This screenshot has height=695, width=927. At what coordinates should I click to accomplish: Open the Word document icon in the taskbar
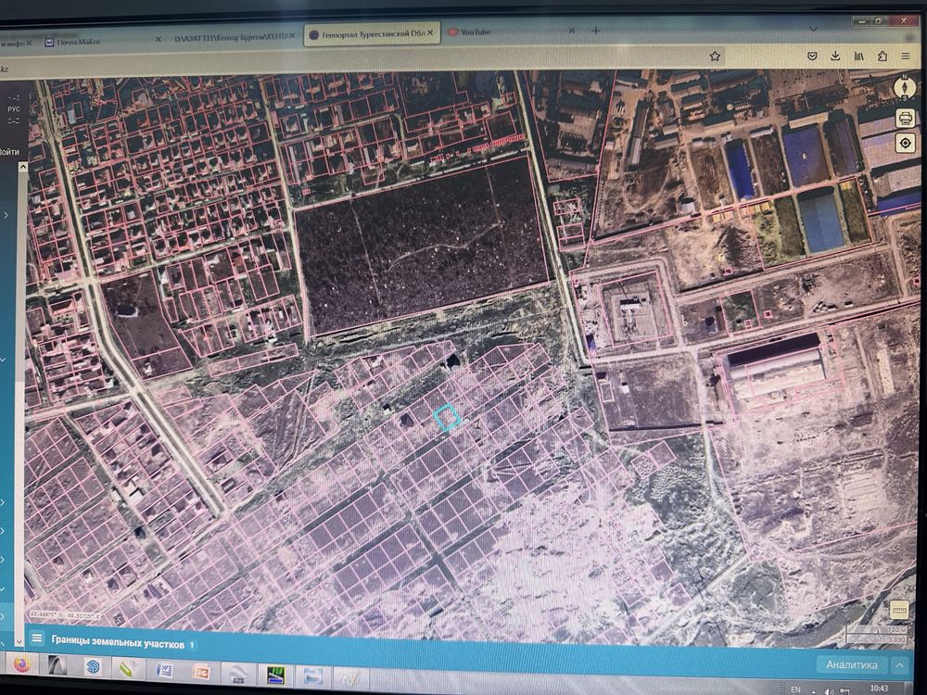coord(164,671)
